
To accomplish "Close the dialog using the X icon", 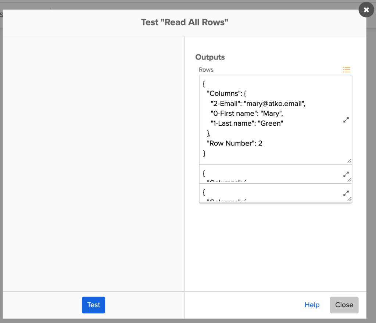I will tap(366, 10).
